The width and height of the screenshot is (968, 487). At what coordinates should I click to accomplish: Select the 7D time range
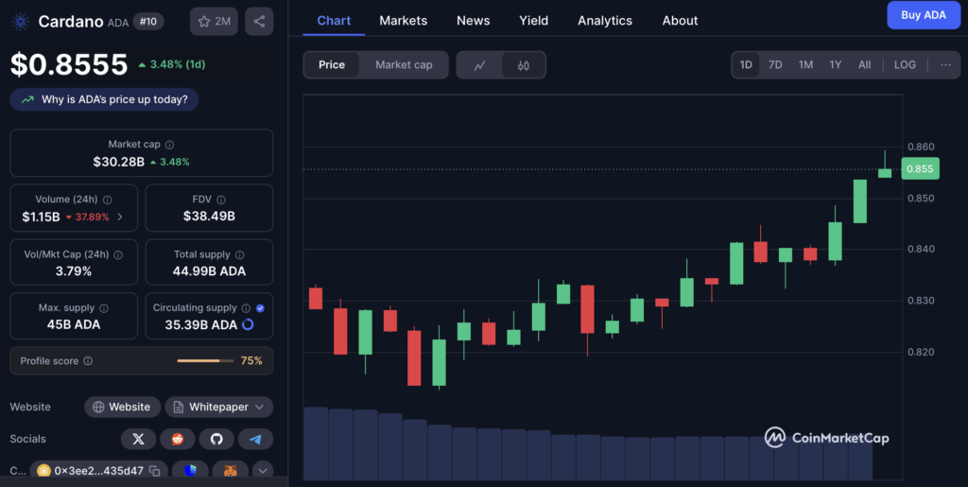pos(775,65)
